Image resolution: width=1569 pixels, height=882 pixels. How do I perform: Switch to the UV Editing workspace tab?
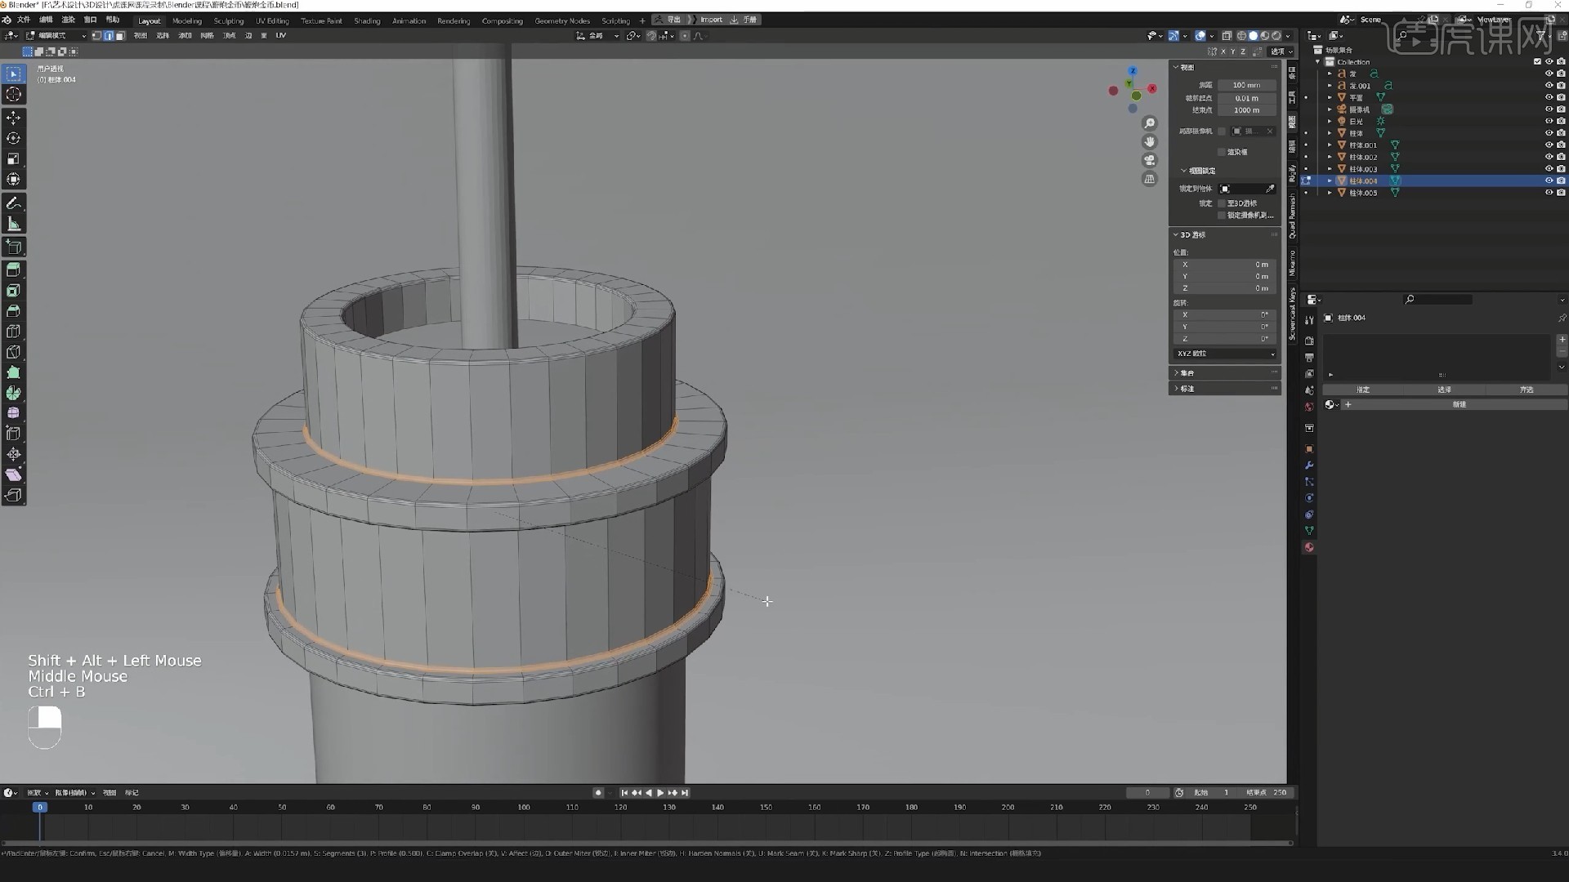click(272, 21)
